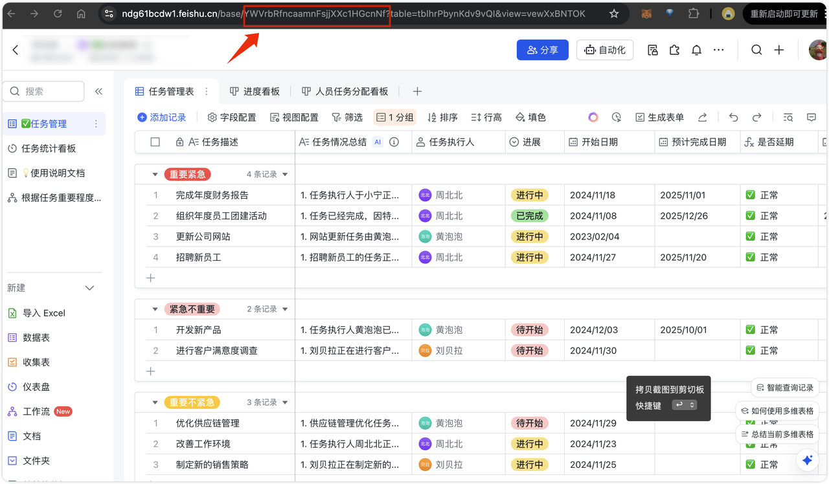
Task: Open dropdown next to 2 条记录
Action: (285, 309)
